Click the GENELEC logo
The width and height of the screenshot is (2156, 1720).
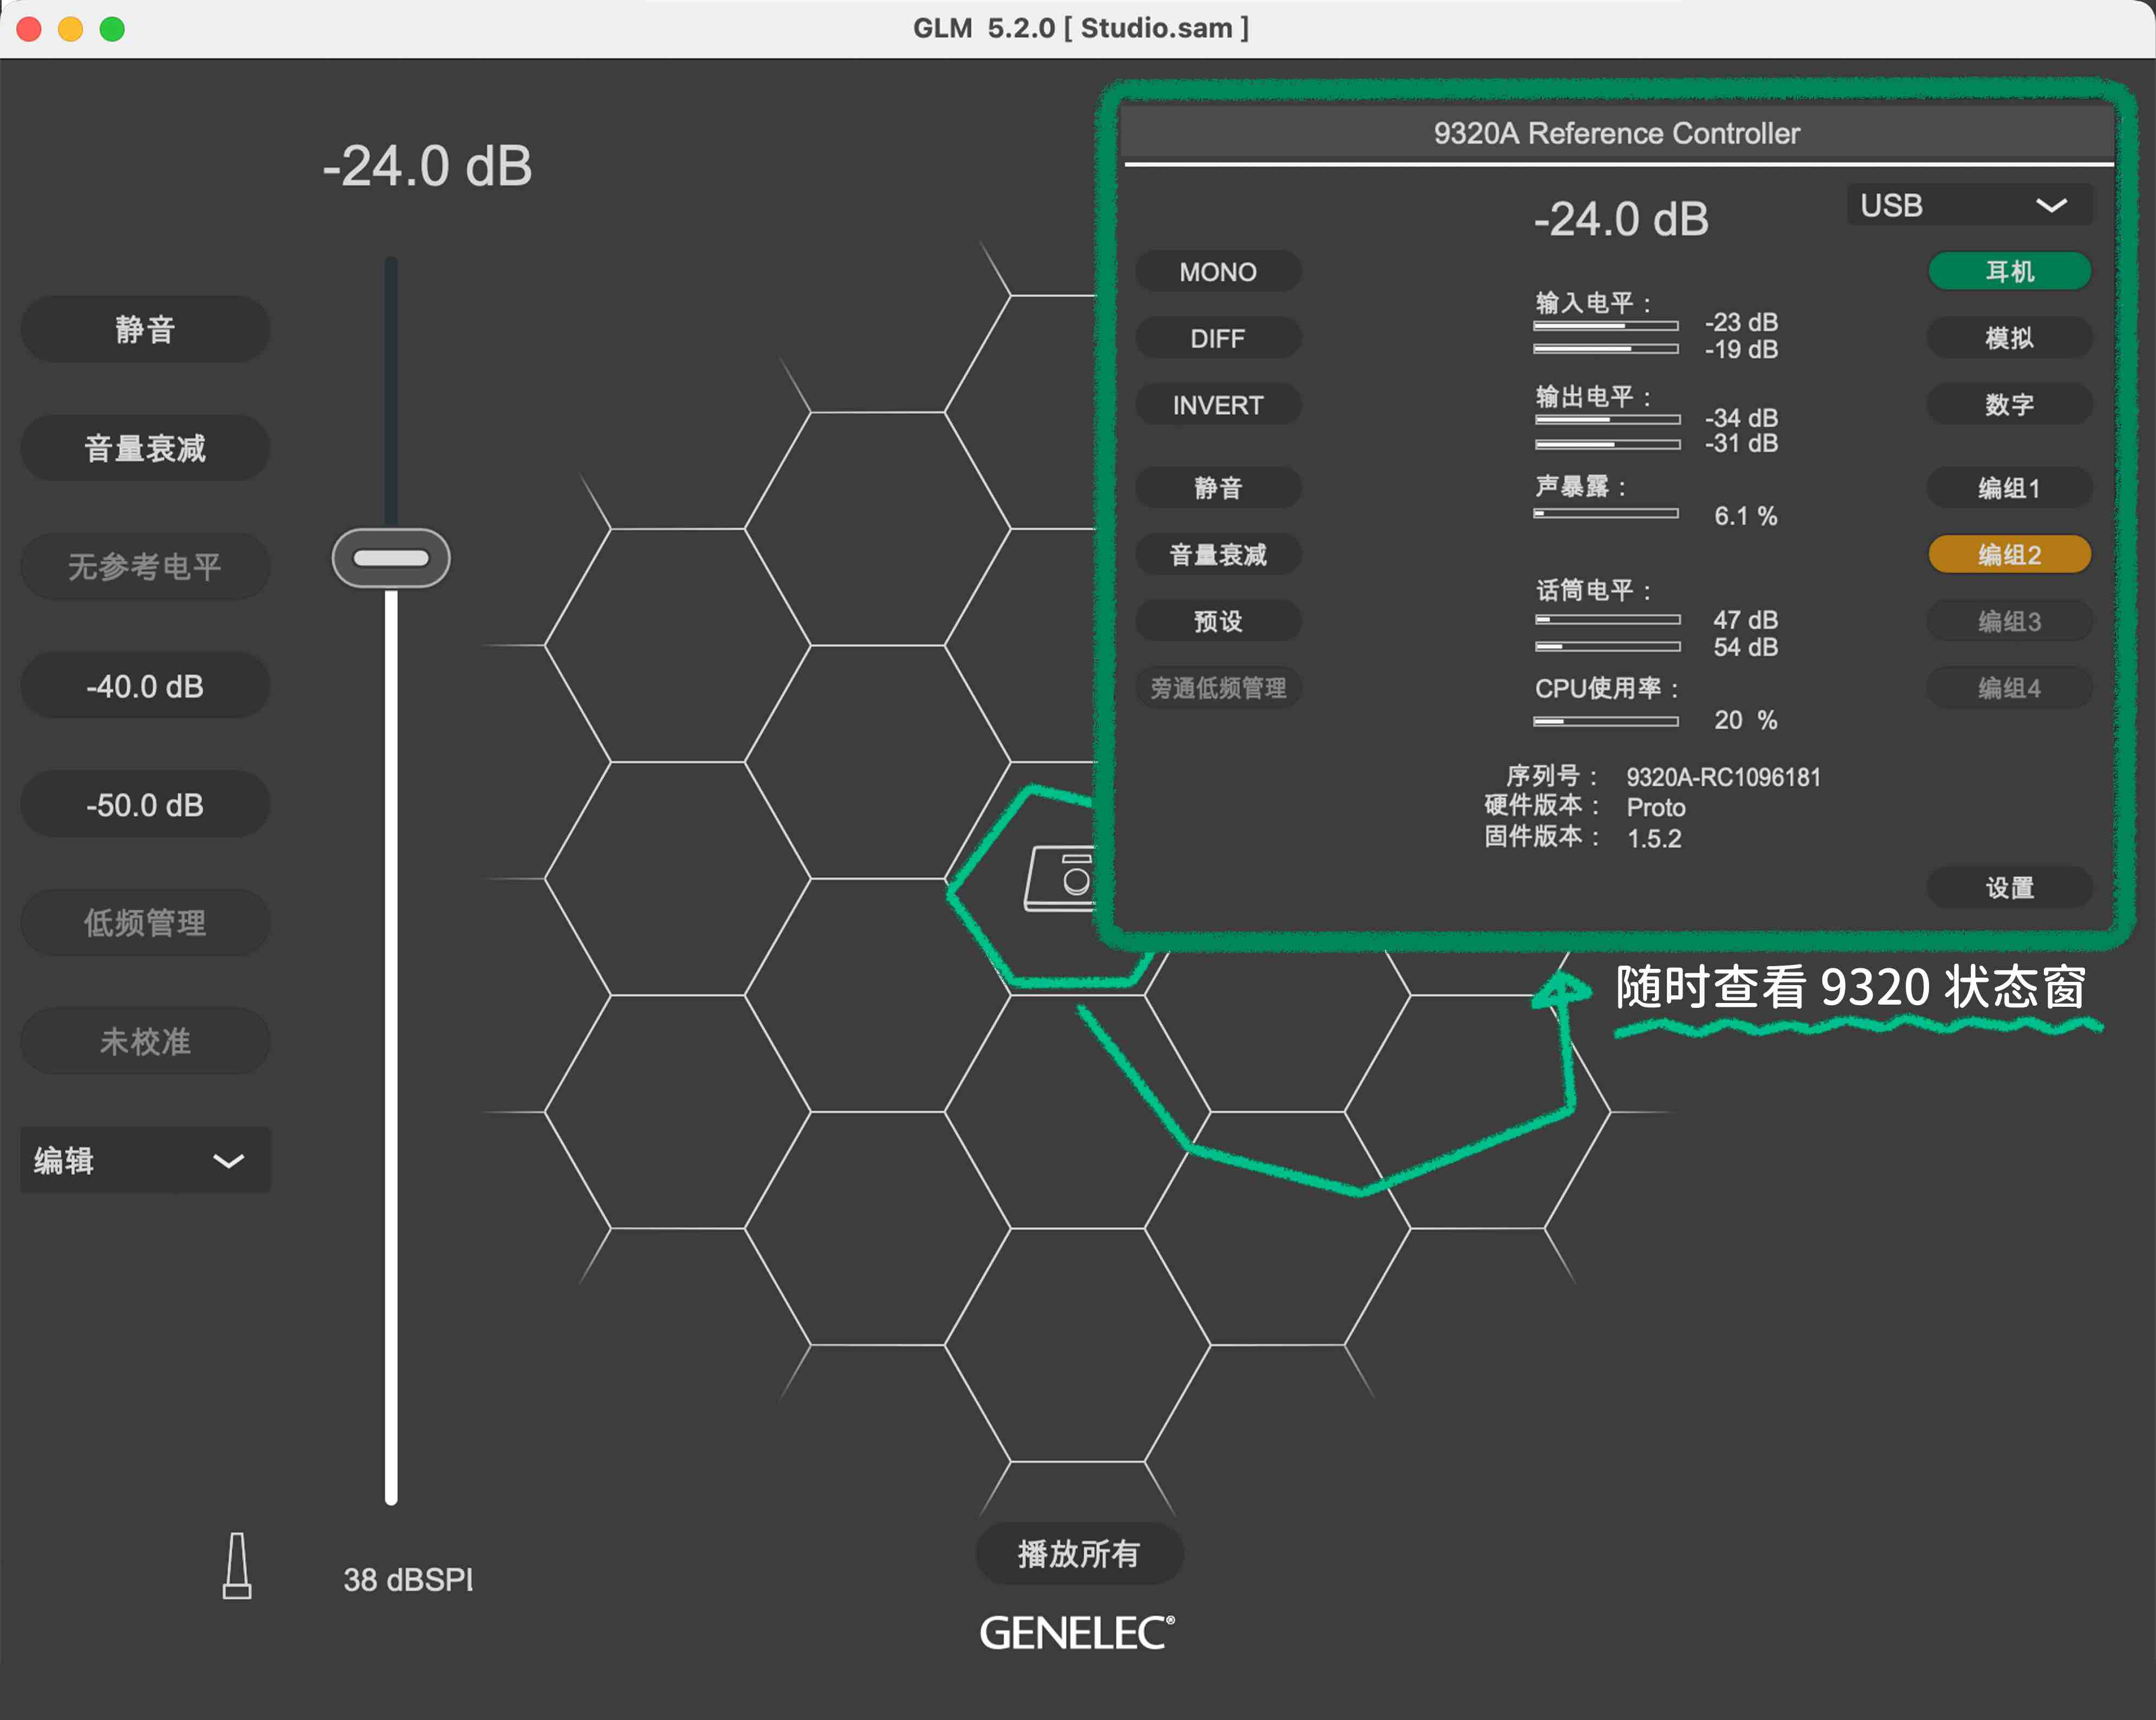(1077, 1633)
